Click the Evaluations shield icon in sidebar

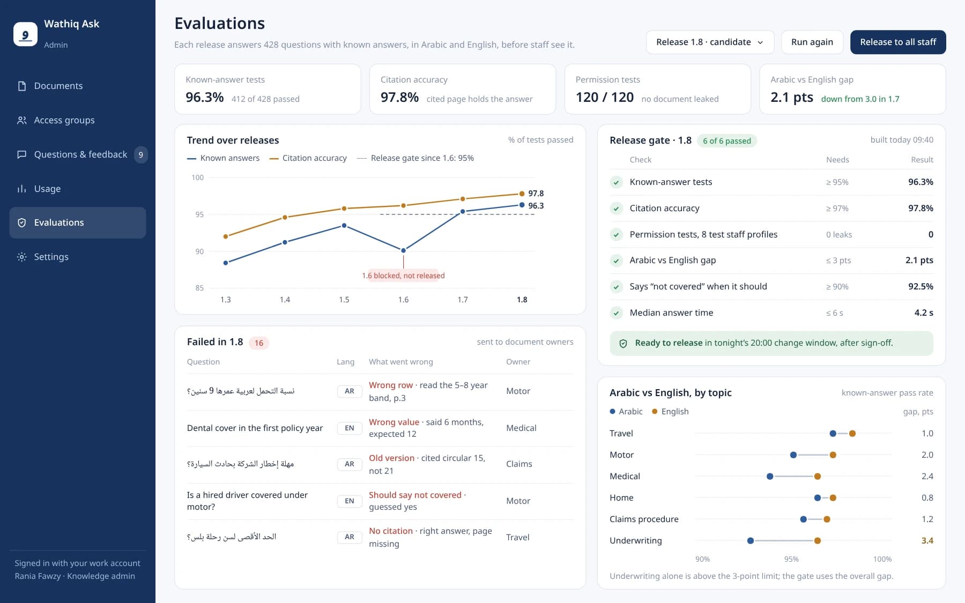coord(22,222)
